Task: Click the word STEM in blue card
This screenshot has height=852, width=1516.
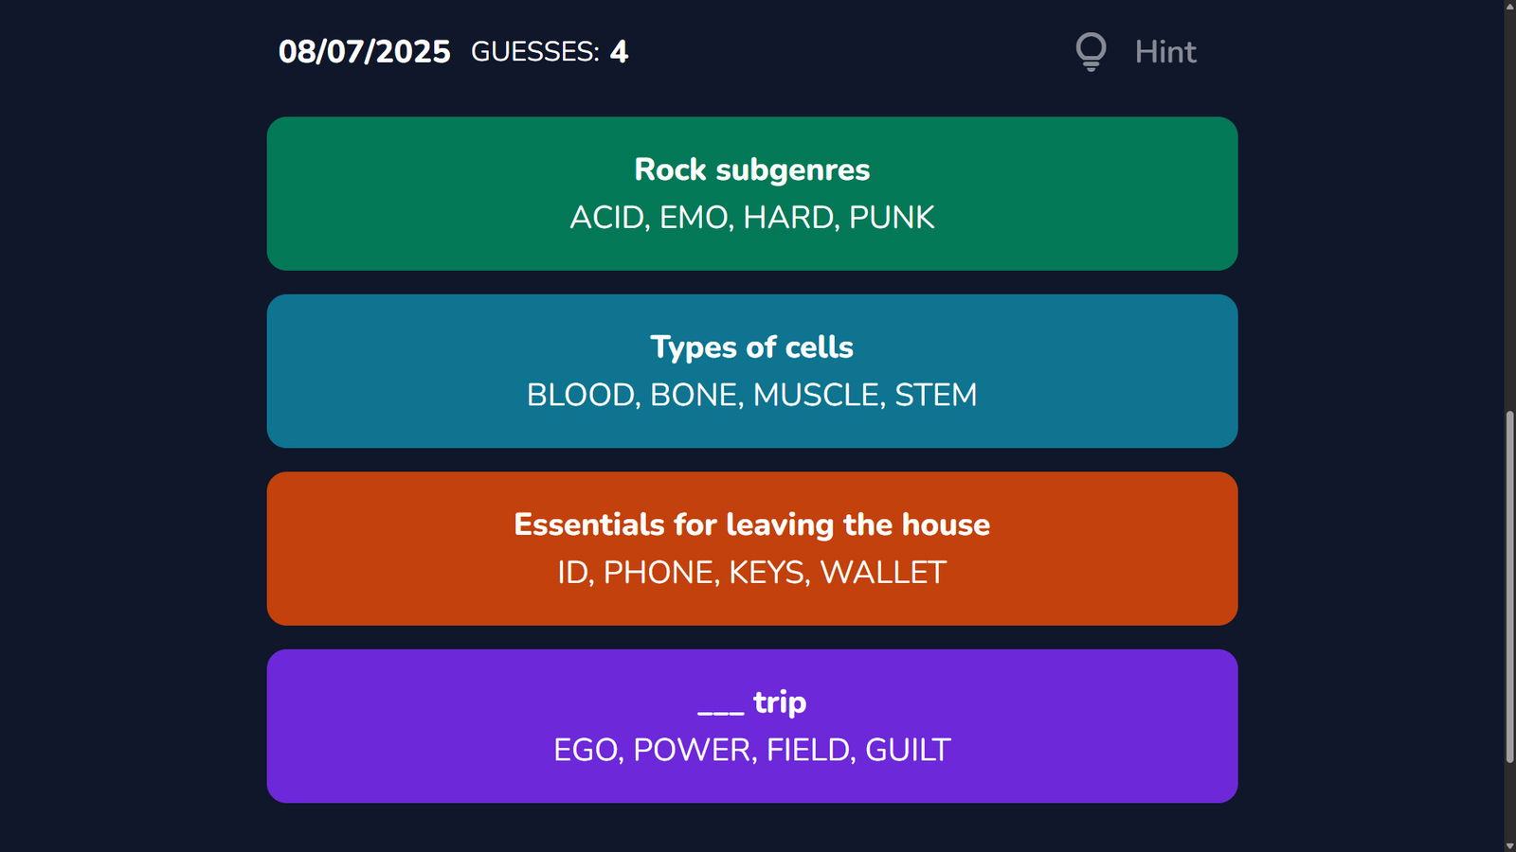Action: click(935, 395)
